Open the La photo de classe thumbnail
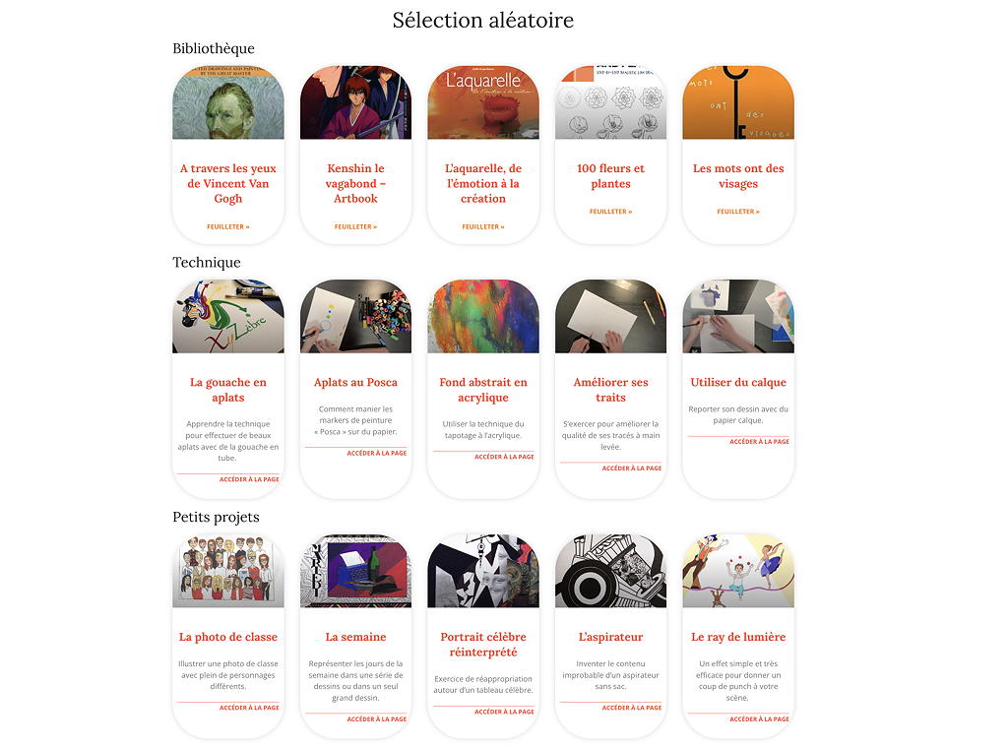Screen dimensions: 1008x748 (228, 571)
